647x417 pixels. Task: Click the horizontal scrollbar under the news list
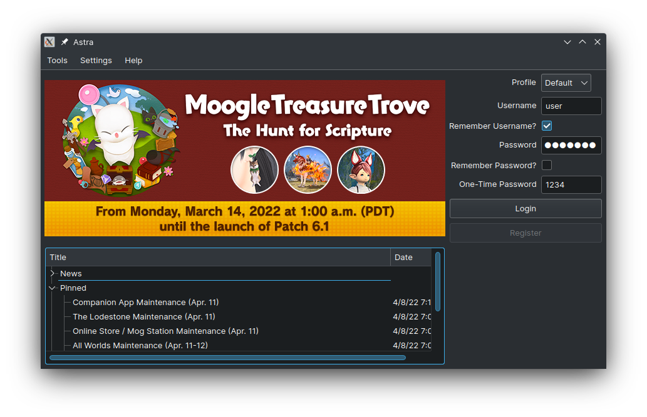tap(227, 358)
